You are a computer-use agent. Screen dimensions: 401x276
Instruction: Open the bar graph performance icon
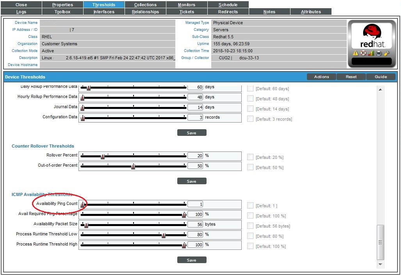[x=371, y=53]
